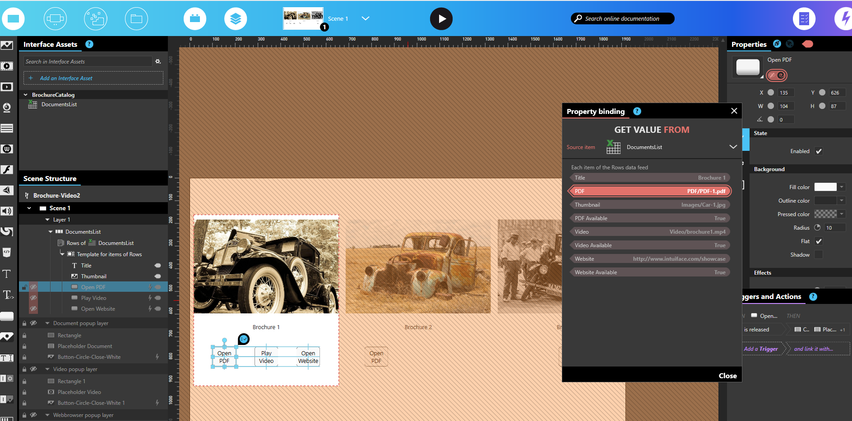852x421 pixels.
Task: Play the experience with Play button
Action: pos(441,19)
